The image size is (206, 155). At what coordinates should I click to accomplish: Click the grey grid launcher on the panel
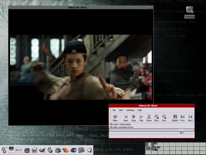81,150
